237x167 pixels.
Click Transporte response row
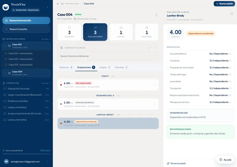[x=201, y=88]
